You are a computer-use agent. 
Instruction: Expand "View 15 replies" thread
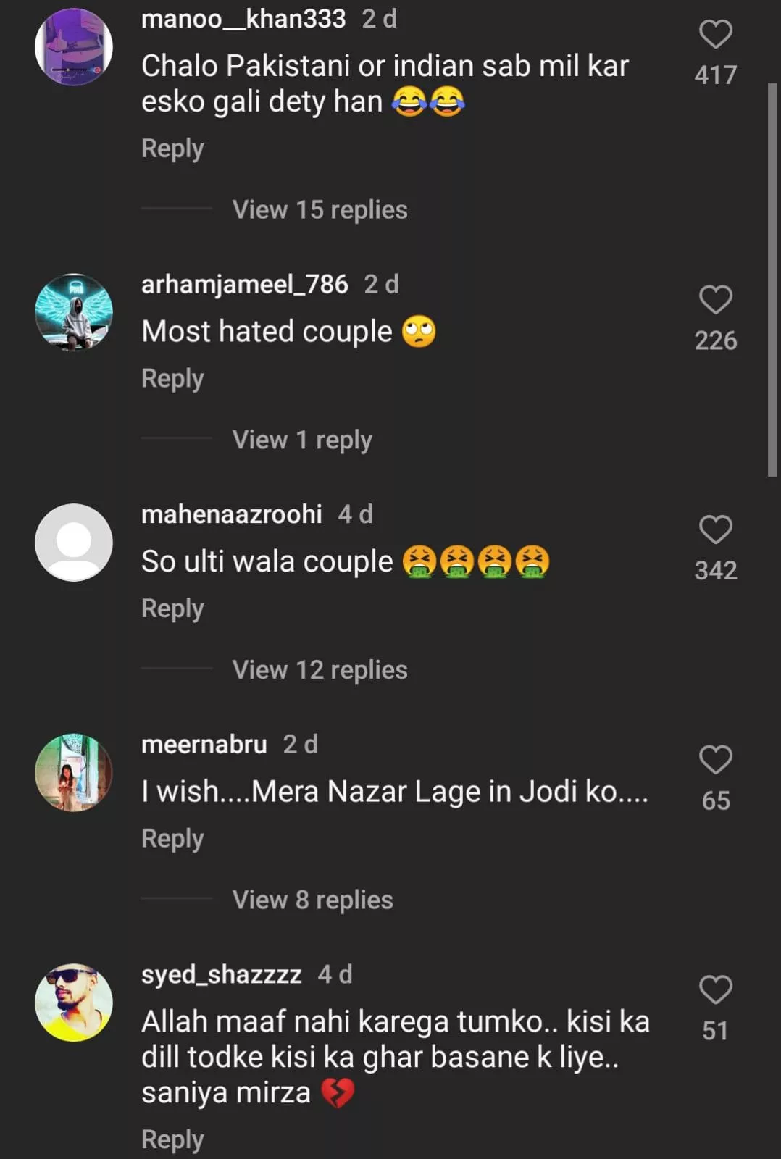[x=319, y=210]
